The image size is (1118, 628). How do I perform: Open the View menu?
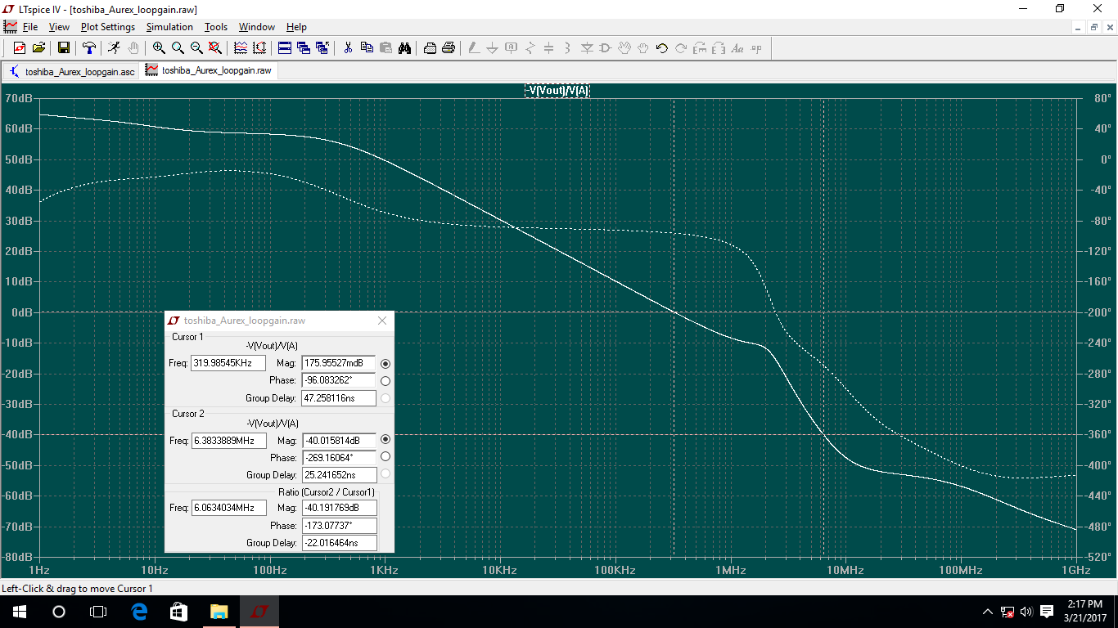[x=59, y=27]
